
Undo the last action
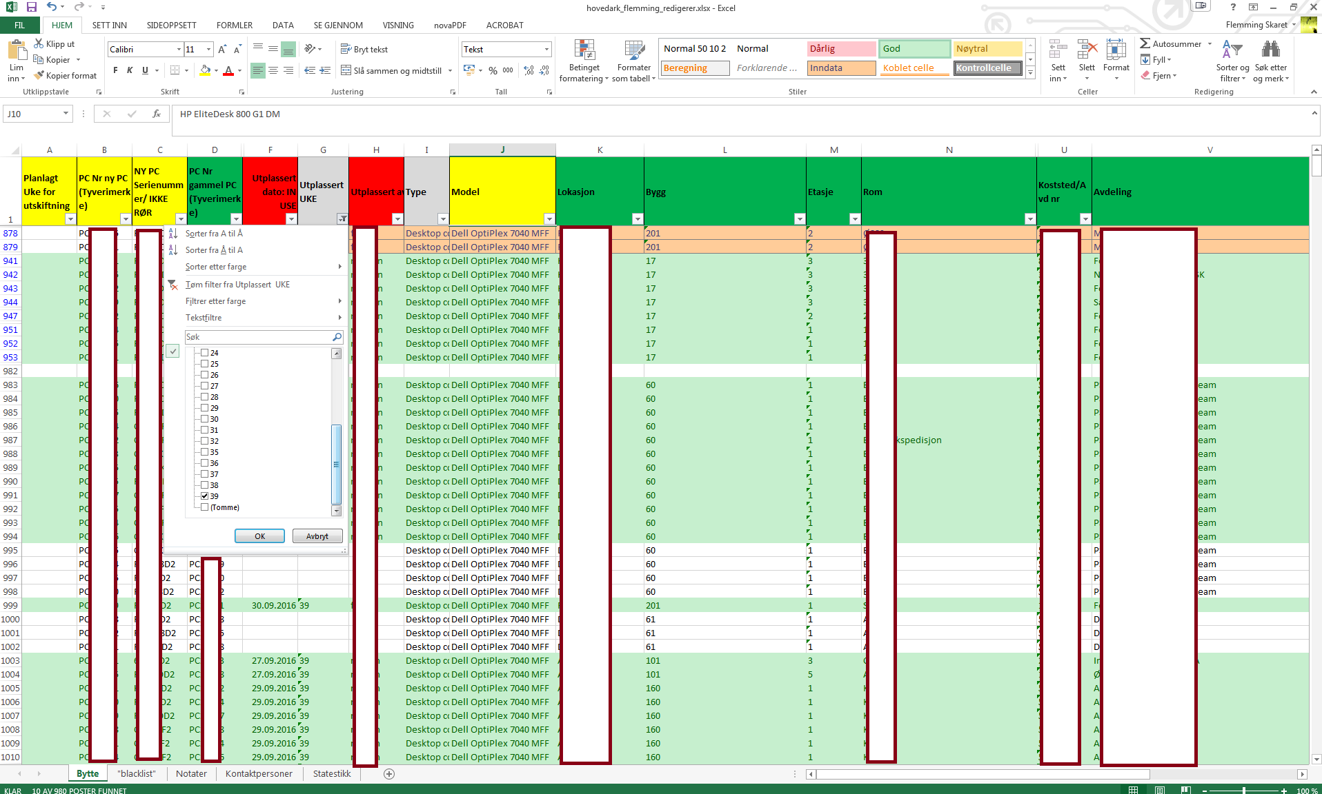[52, 7]
